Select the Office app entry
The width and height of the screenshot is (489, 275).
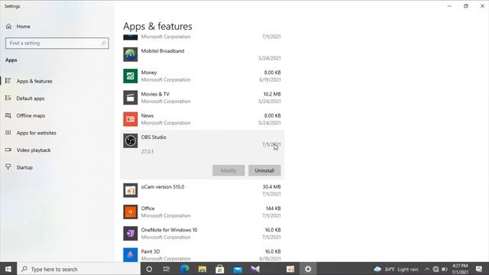[x=202, y=212]
